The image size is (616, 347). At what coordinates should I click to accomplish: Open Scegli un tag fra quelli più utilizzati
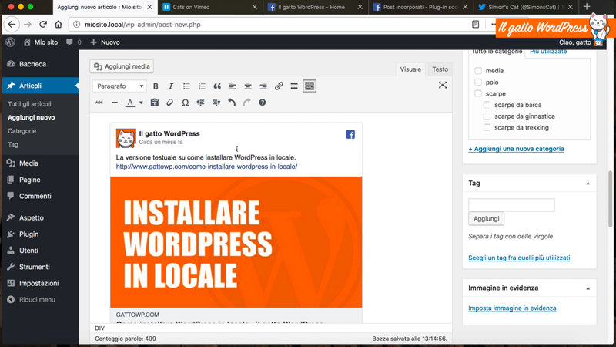[519, 258]
